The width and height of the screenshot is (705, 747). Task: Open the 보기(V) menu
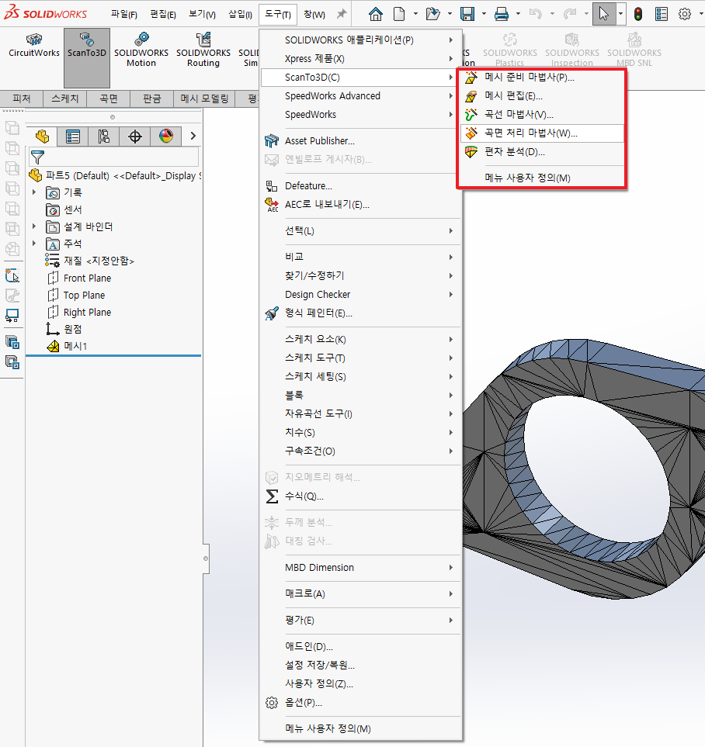pyautogui.click(x=202, y=14)
